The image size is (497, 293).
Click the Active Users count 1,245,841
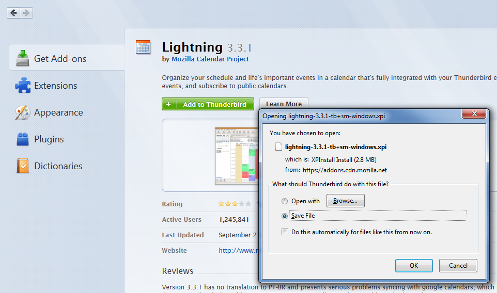(x=234, y=220)
